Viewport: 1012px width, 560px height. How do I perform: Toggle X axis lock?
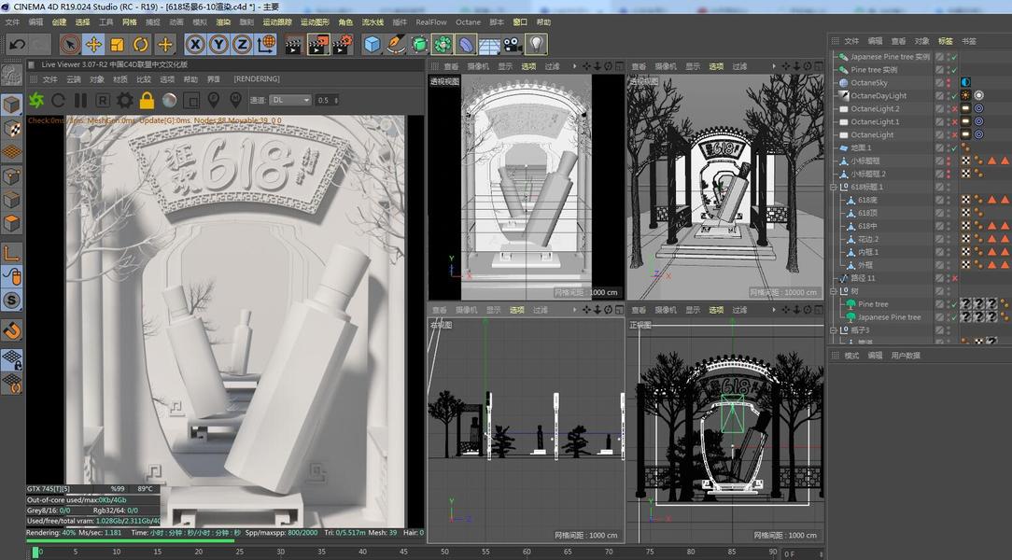[x=195, y=45]
